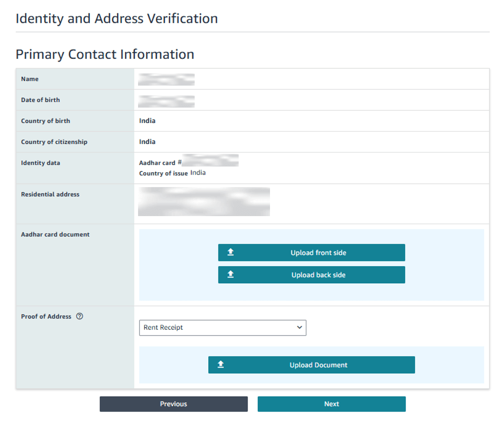The image size is (496, 421).
Task: Click the upload icon on Upload Document
Action: [220, 365]
